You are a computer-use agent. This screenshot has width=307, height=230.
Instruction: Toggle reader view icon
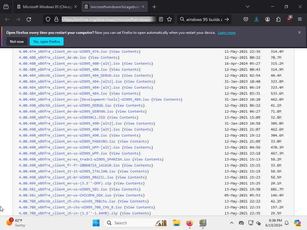click(x=161, y=19)
